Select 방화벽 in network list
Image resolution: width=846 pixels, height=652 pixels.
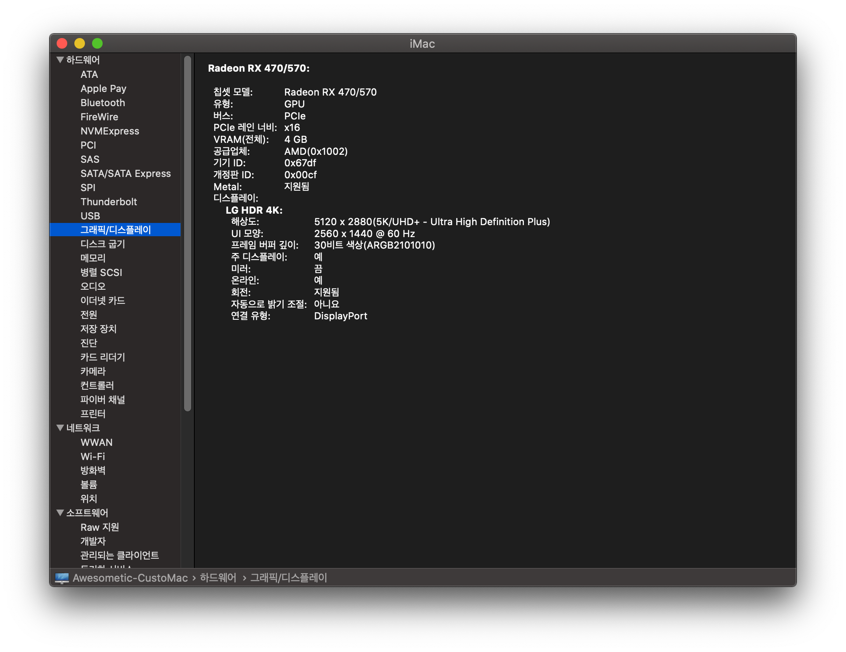coord(93,470)
